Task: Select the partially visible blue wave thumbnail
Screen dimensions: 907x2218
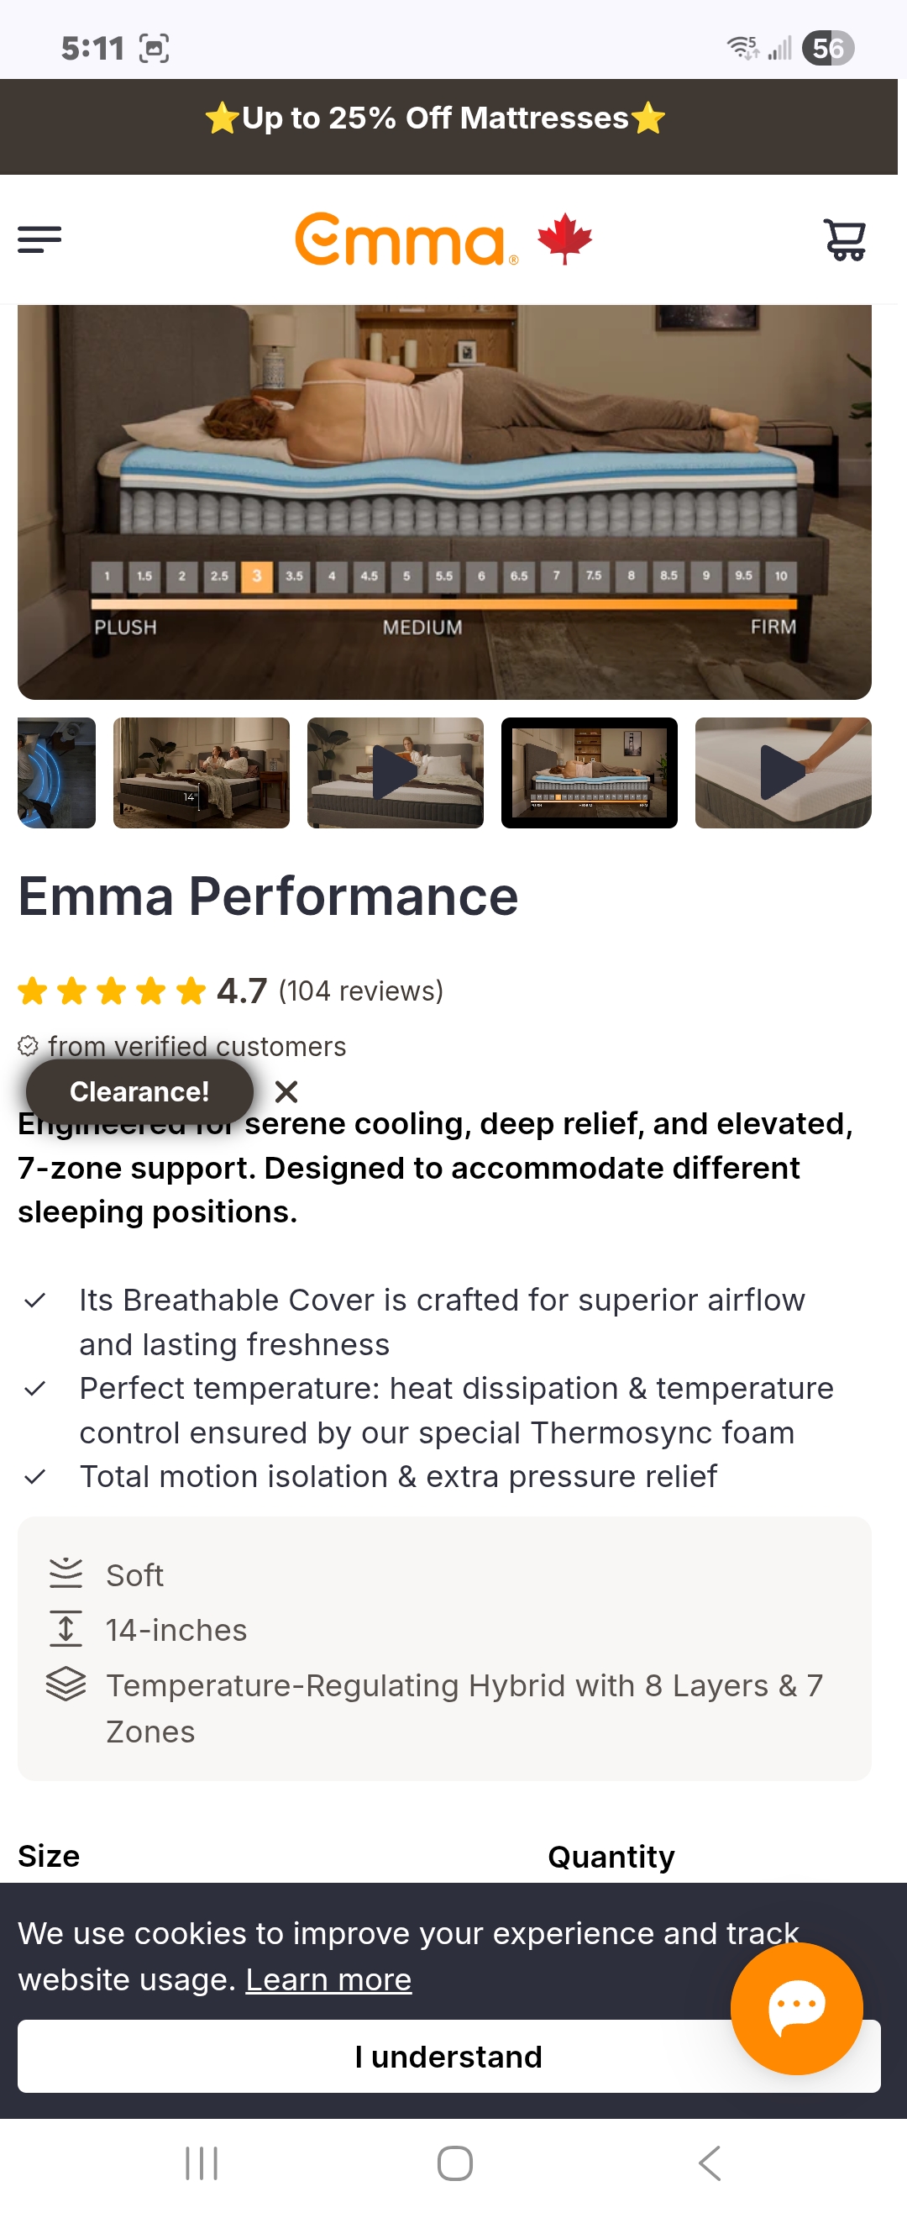Action: coord(56,772)
